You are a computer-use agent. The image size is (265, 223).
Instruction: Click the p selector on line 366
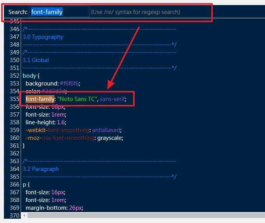[x=25, y=185]
